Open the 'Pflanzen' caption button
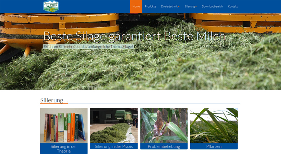This screenshot has height=154, width=281. coord(214,146)
